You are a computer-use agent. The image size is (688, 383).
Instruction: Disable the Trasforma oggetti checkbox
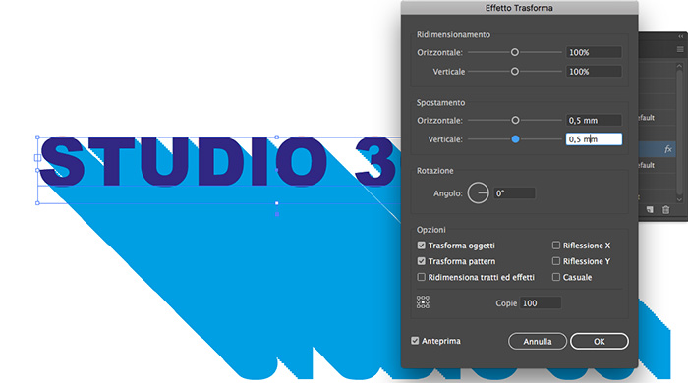422,246
